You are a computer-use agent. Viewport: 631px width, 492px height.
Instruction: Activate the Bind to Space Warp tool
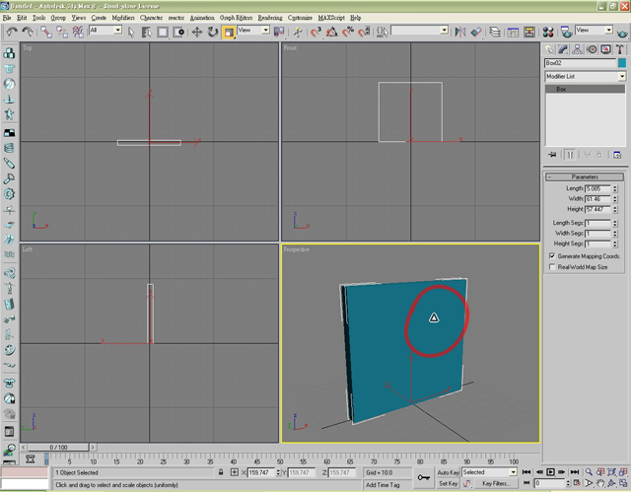(78, 32)
